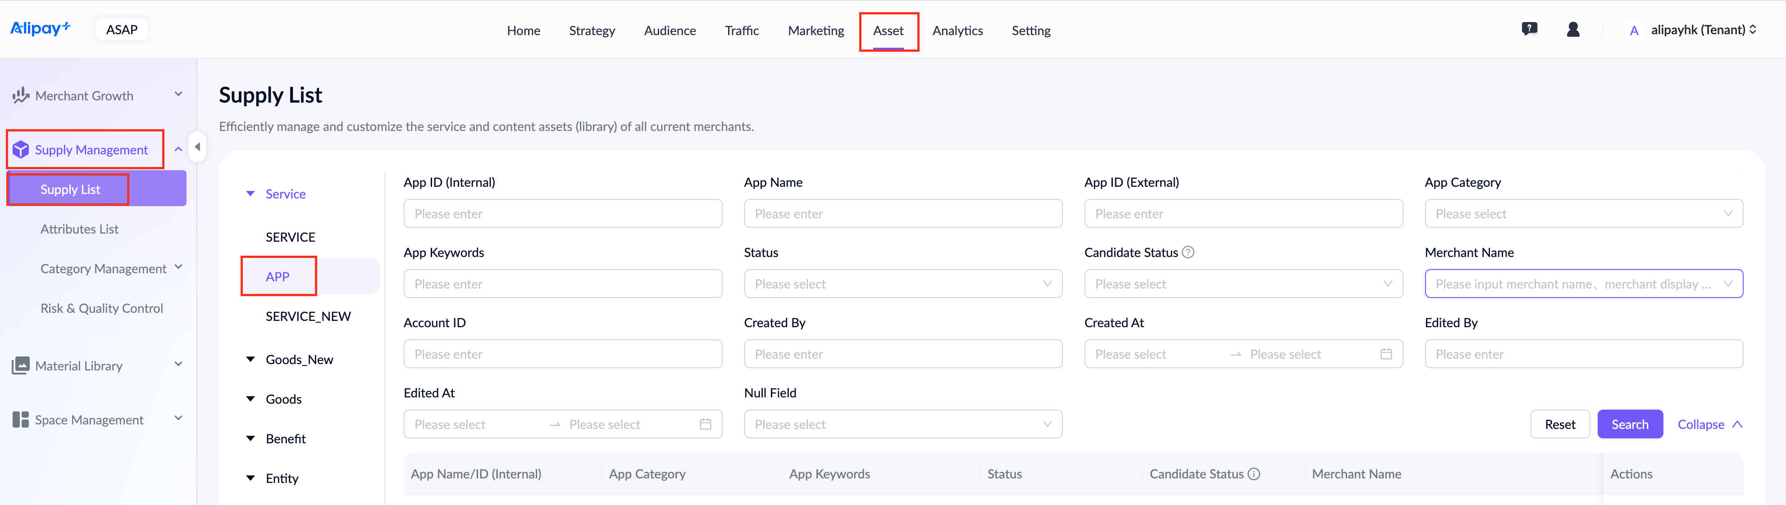Click Candidate Status column info icon
Screen dimensions: 1786x505
click(1253, 474)
